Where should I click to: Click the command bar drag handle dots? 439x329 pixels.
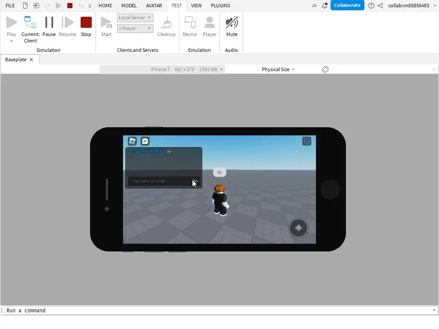coord(2,310)
